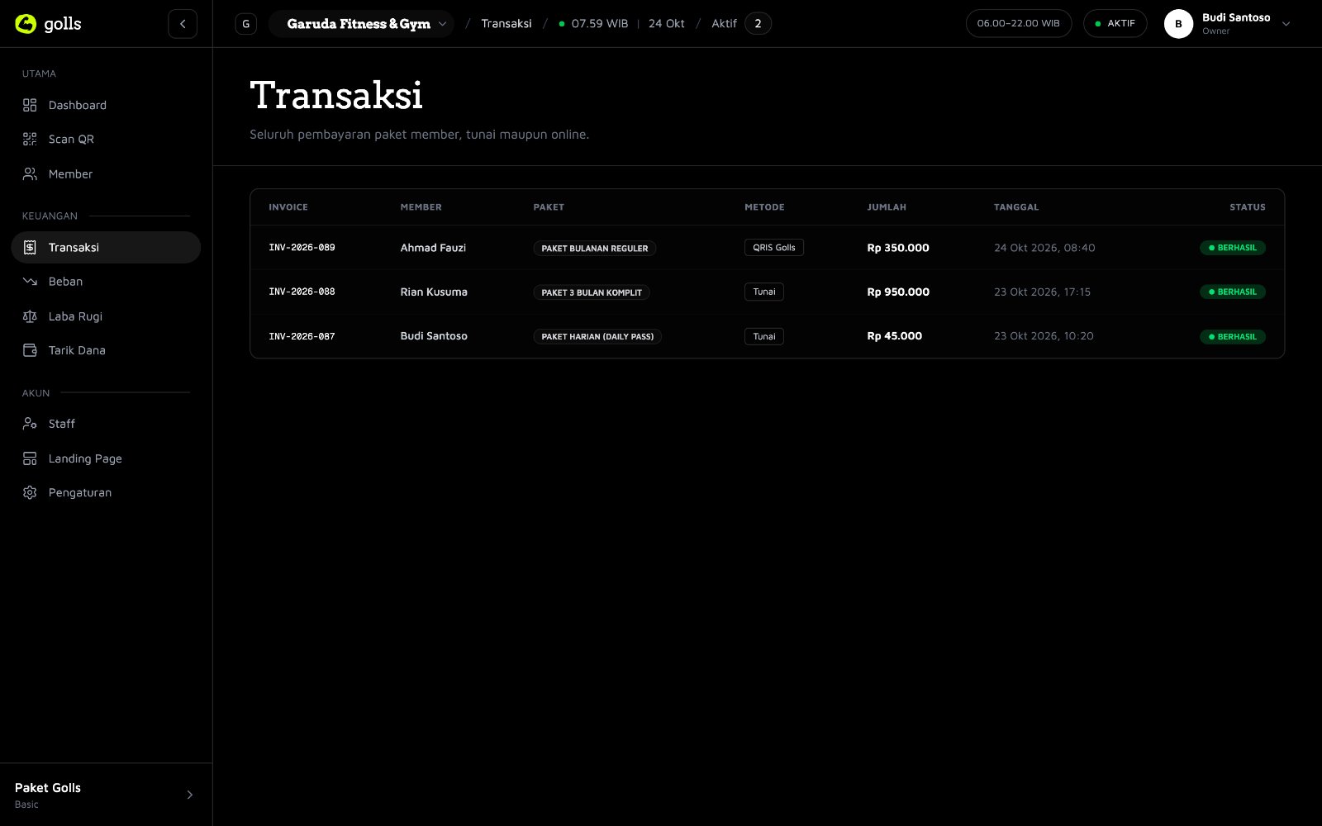Viewport: 1322px width, 826px height.
Task: Click the QRIS Golls method badge
Action: 774,247
